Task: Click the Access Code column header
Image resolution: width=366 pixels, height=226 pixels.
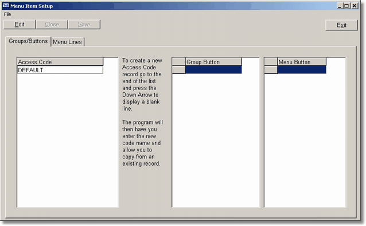Action: (x=60, y=62)
